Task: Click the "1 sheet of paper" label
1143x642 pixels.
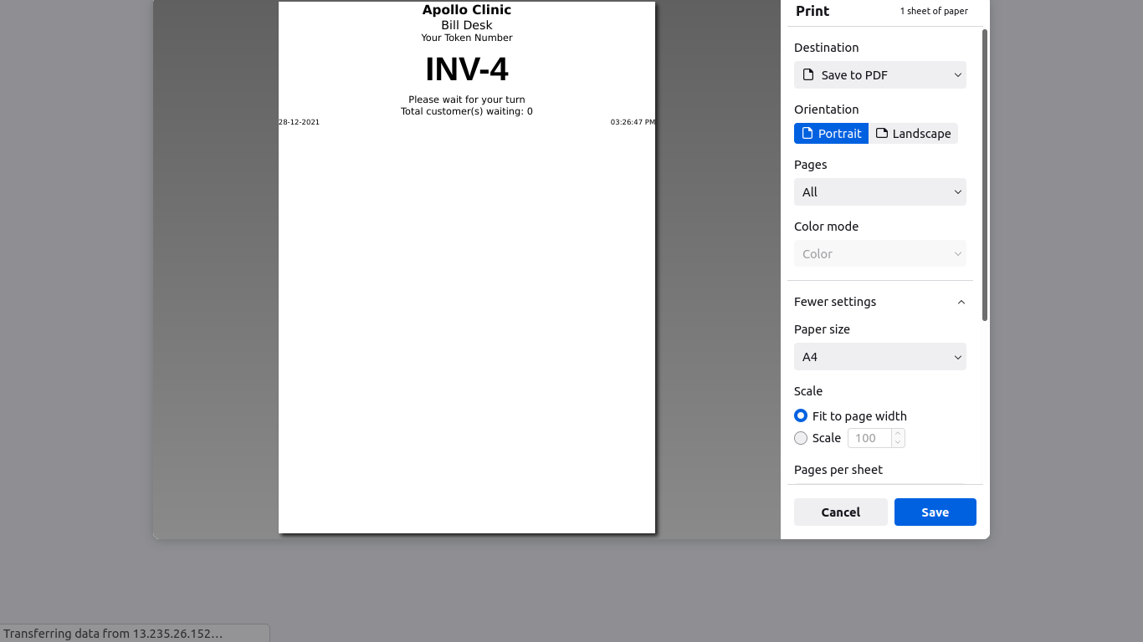Action: (934, 11)
